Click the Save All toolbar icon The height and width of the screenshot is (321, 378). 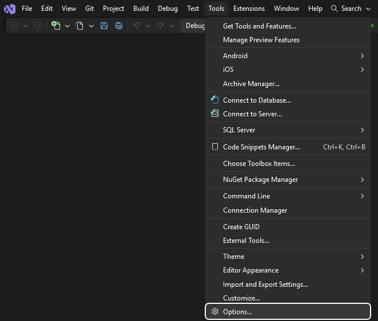119,26
